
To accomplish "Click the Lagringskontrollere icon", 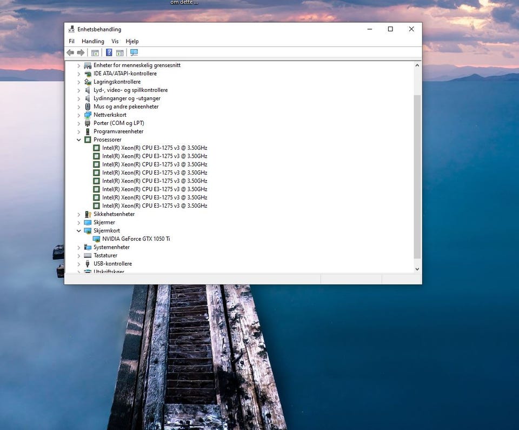I will (88, 82).
